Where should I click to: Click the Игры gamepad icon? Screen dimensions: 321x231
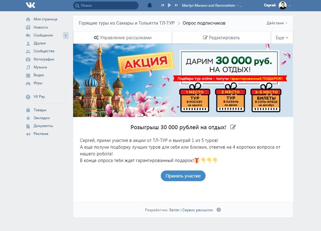(x=28, y=83)
